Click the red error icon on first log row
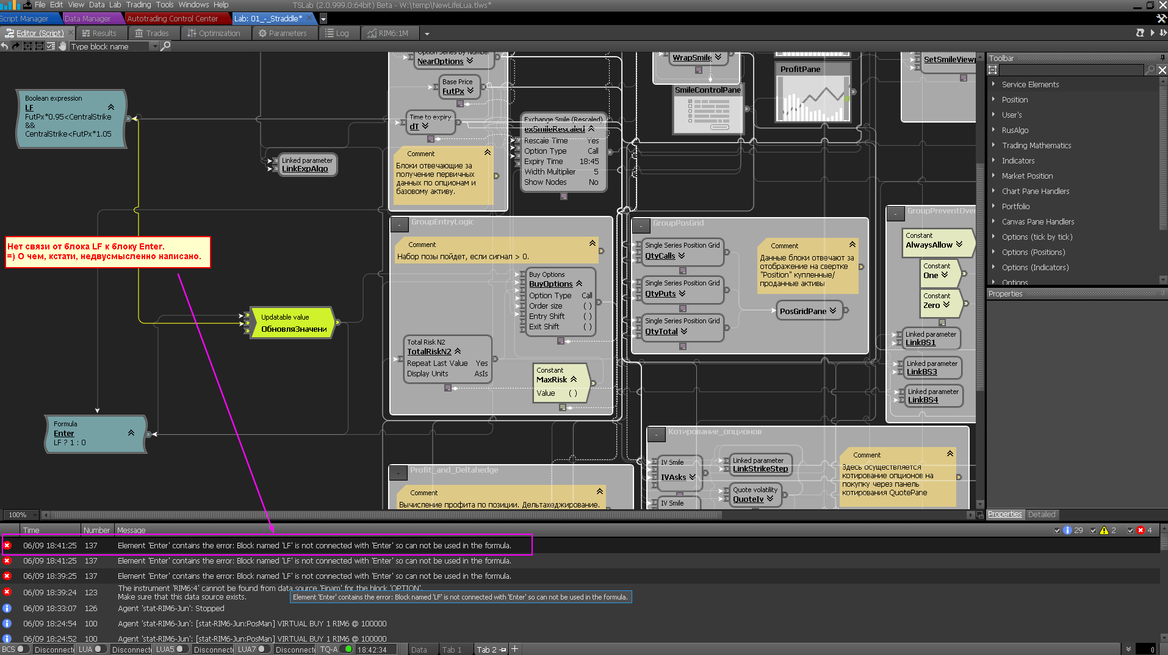Viewport: 1168px width, 655px height. click(x=7, y=545)
